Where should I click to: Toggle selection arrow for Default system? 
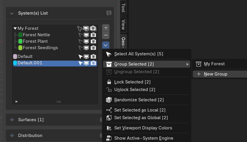coord(81,57)
